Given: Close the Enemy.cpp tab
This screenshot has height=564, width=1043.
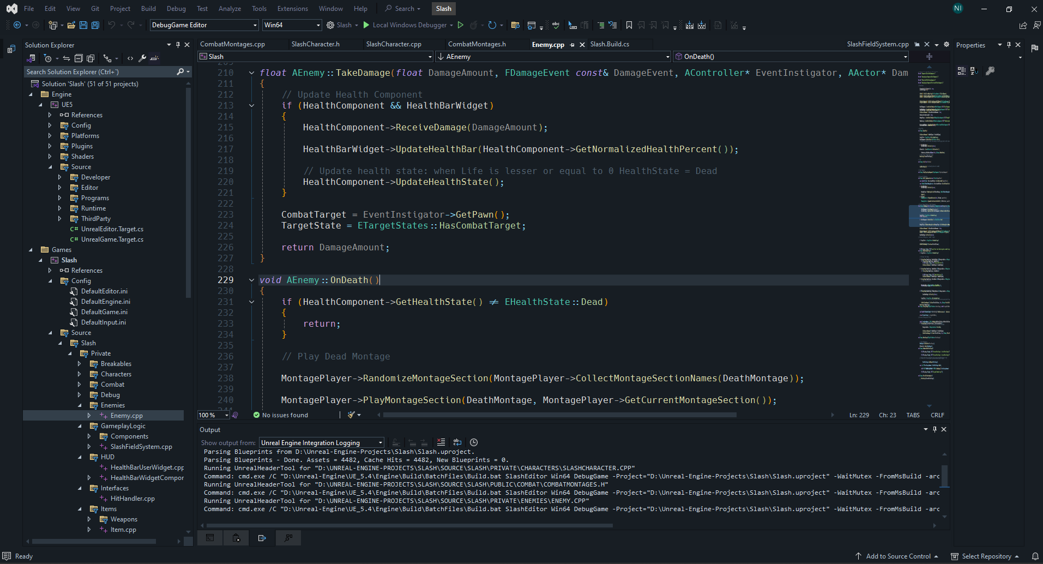Looking at the screenshot, I should pyautogui.click(x=582, y=45).
